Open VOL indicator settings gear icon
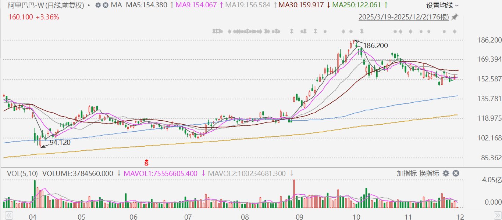Screen dimensions: 502x220 coord(446,173)
